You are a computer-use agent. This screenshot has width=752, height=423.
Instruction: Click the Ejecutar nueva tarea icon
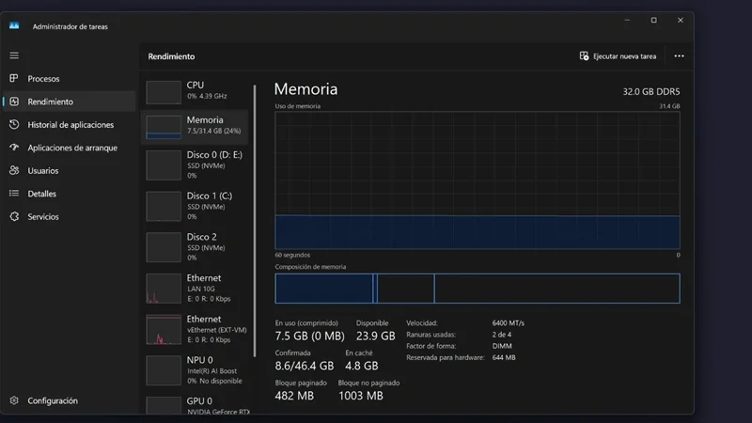tap(584, 56)
